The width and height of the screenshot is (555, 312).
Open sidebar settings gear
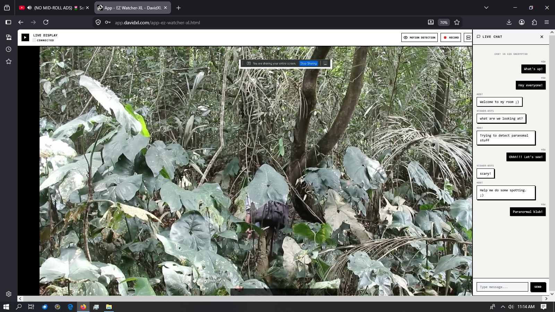(9, 294)
